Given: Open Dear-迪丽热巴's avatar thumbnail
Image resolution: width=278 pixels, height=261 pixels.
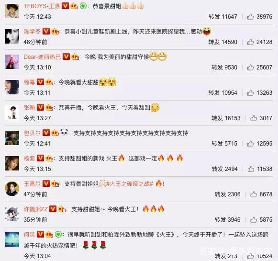Looking at the screenshot, I should [x=12, y=62].
